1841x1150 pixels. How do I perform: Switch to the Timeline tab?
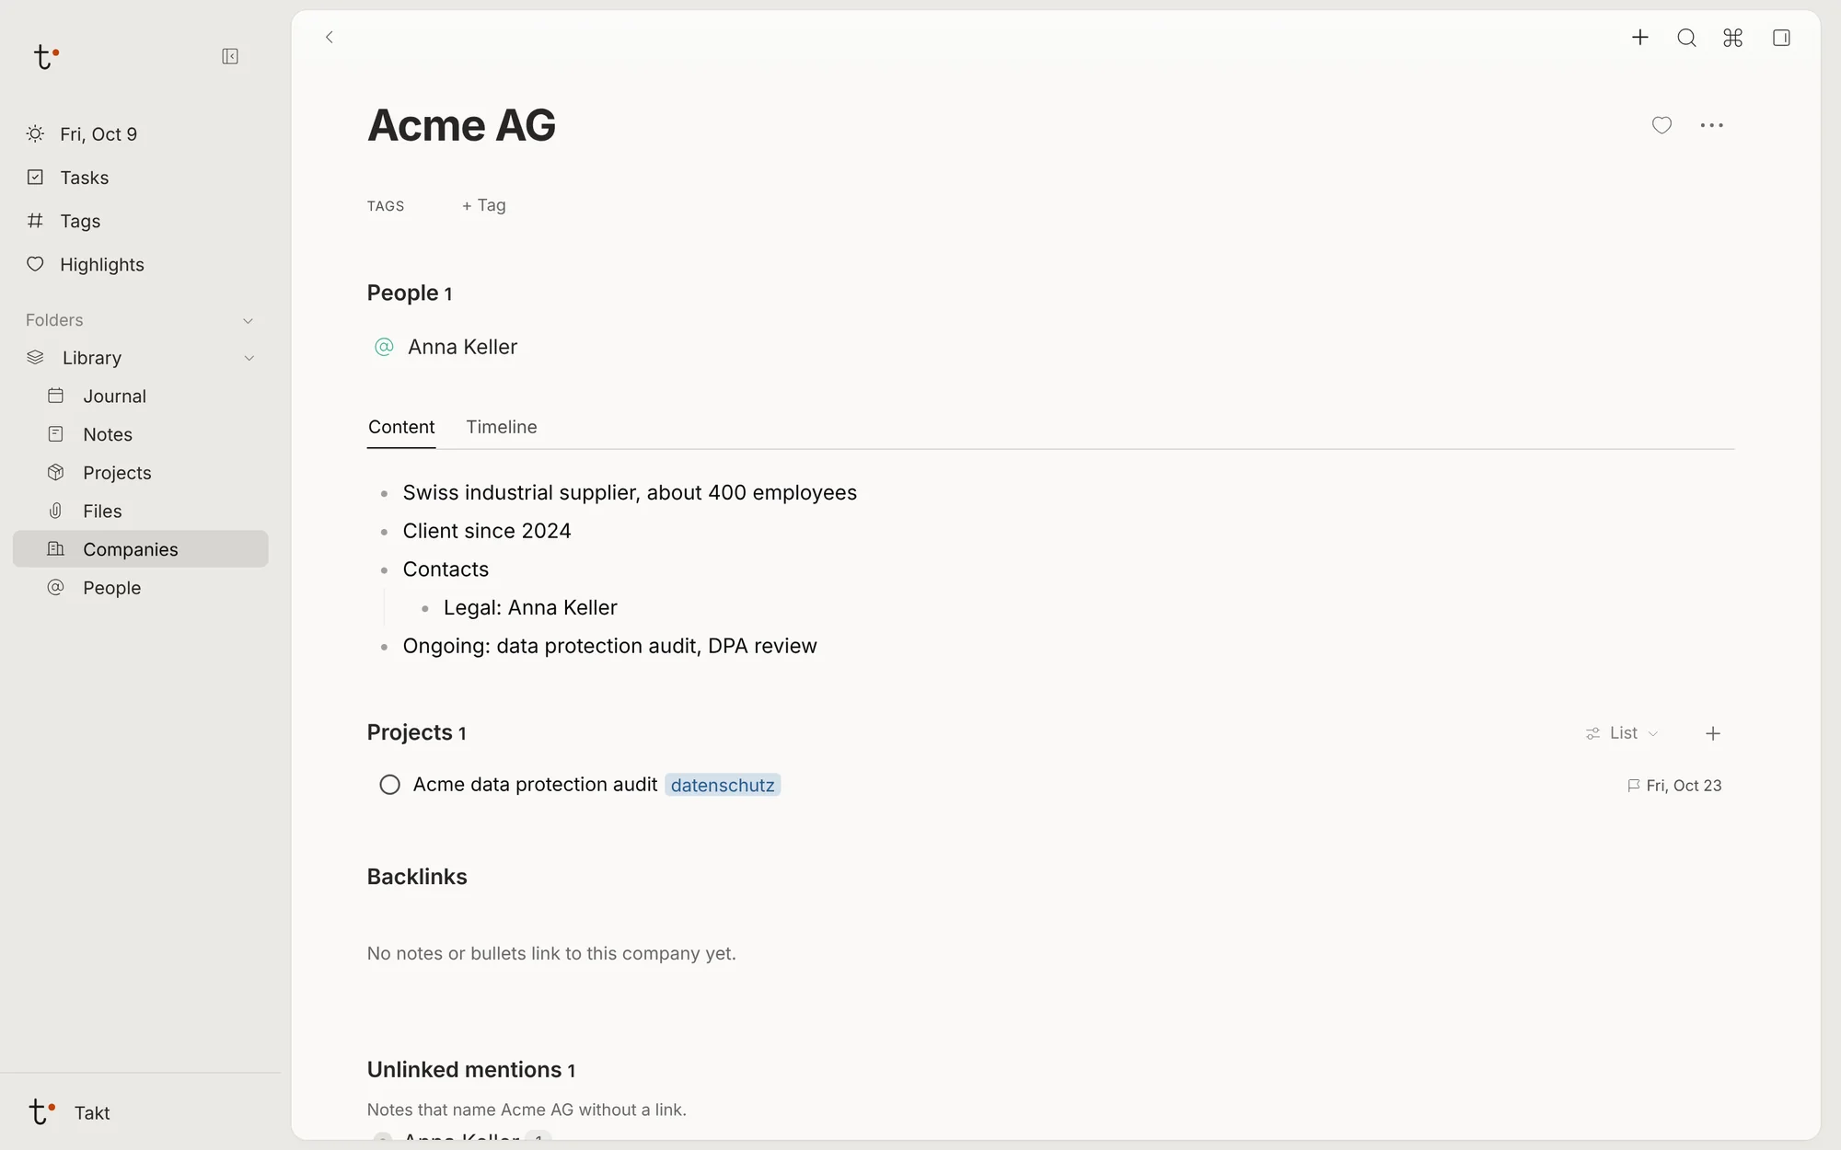click(x=502, y=427)
